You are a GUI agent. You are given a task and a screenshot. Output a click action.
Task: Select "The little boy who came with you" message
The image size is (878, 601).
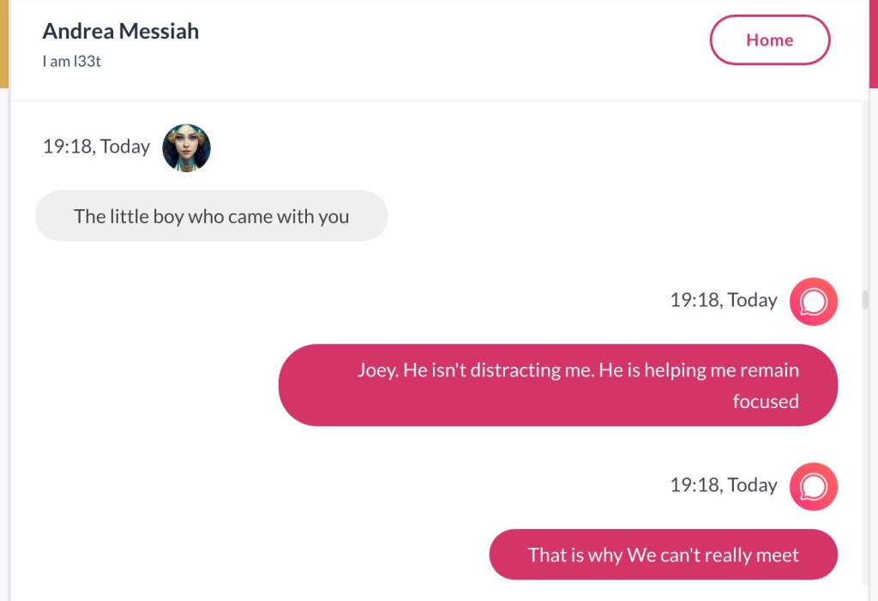click(x=211, y=216)
